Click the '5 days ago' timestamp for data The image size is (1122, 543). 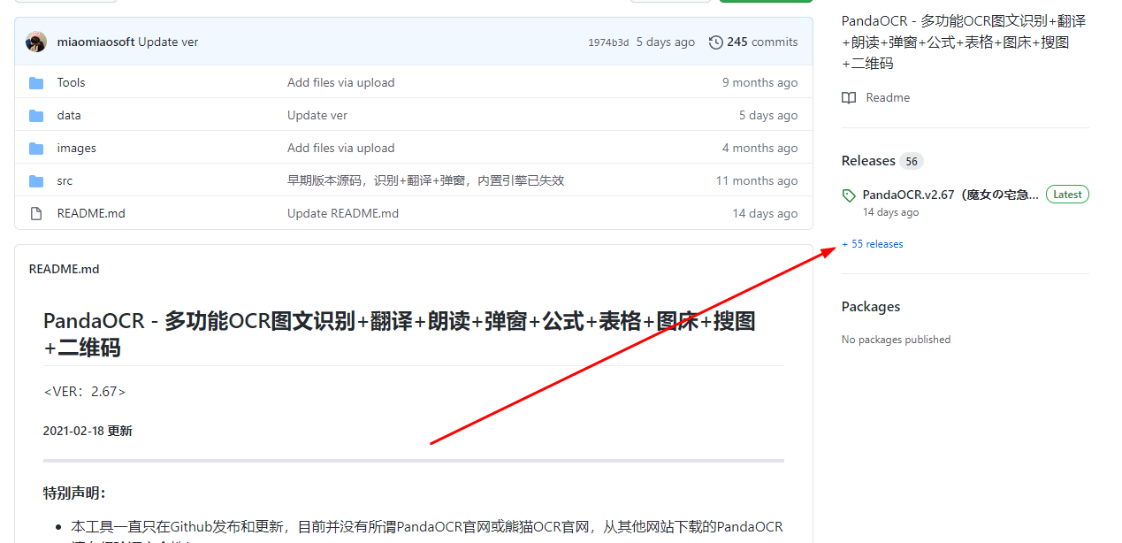(768, 115)
